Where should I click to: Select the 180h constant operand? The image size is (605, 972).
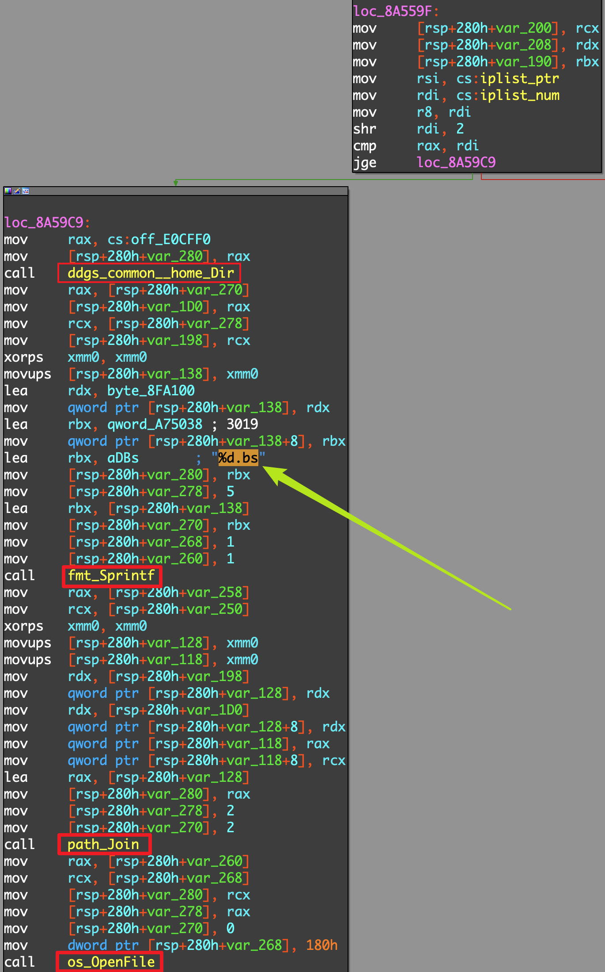(321, 945)
